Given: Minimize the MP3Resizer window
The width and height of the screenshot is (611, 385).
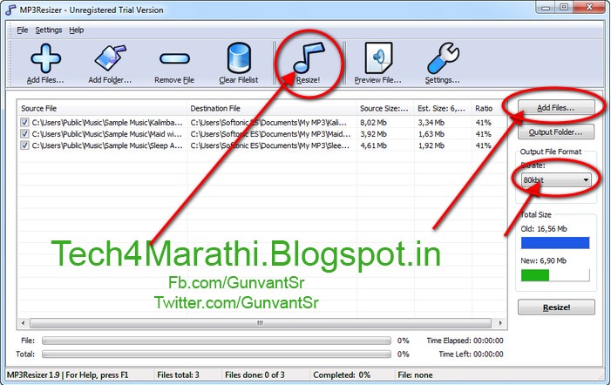Looking at the screenshot, I should tap(546, 7).
